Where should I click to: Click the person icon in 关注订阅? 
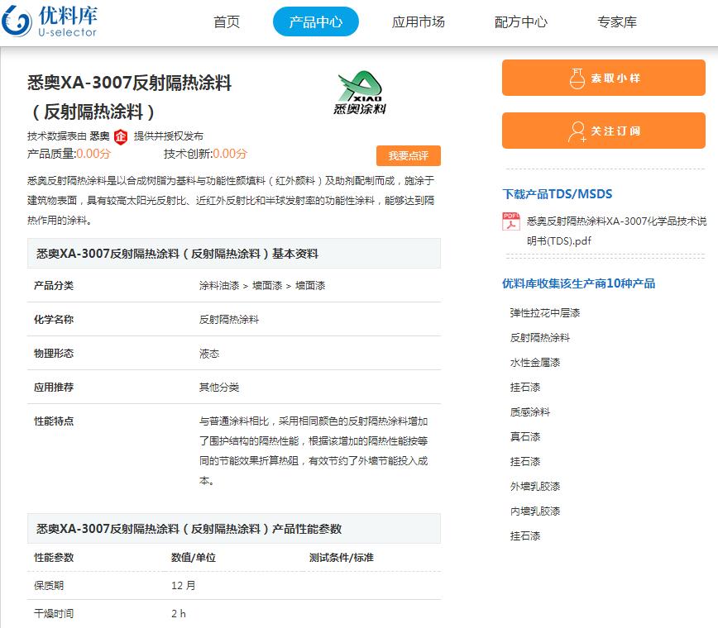click(577, 131)
